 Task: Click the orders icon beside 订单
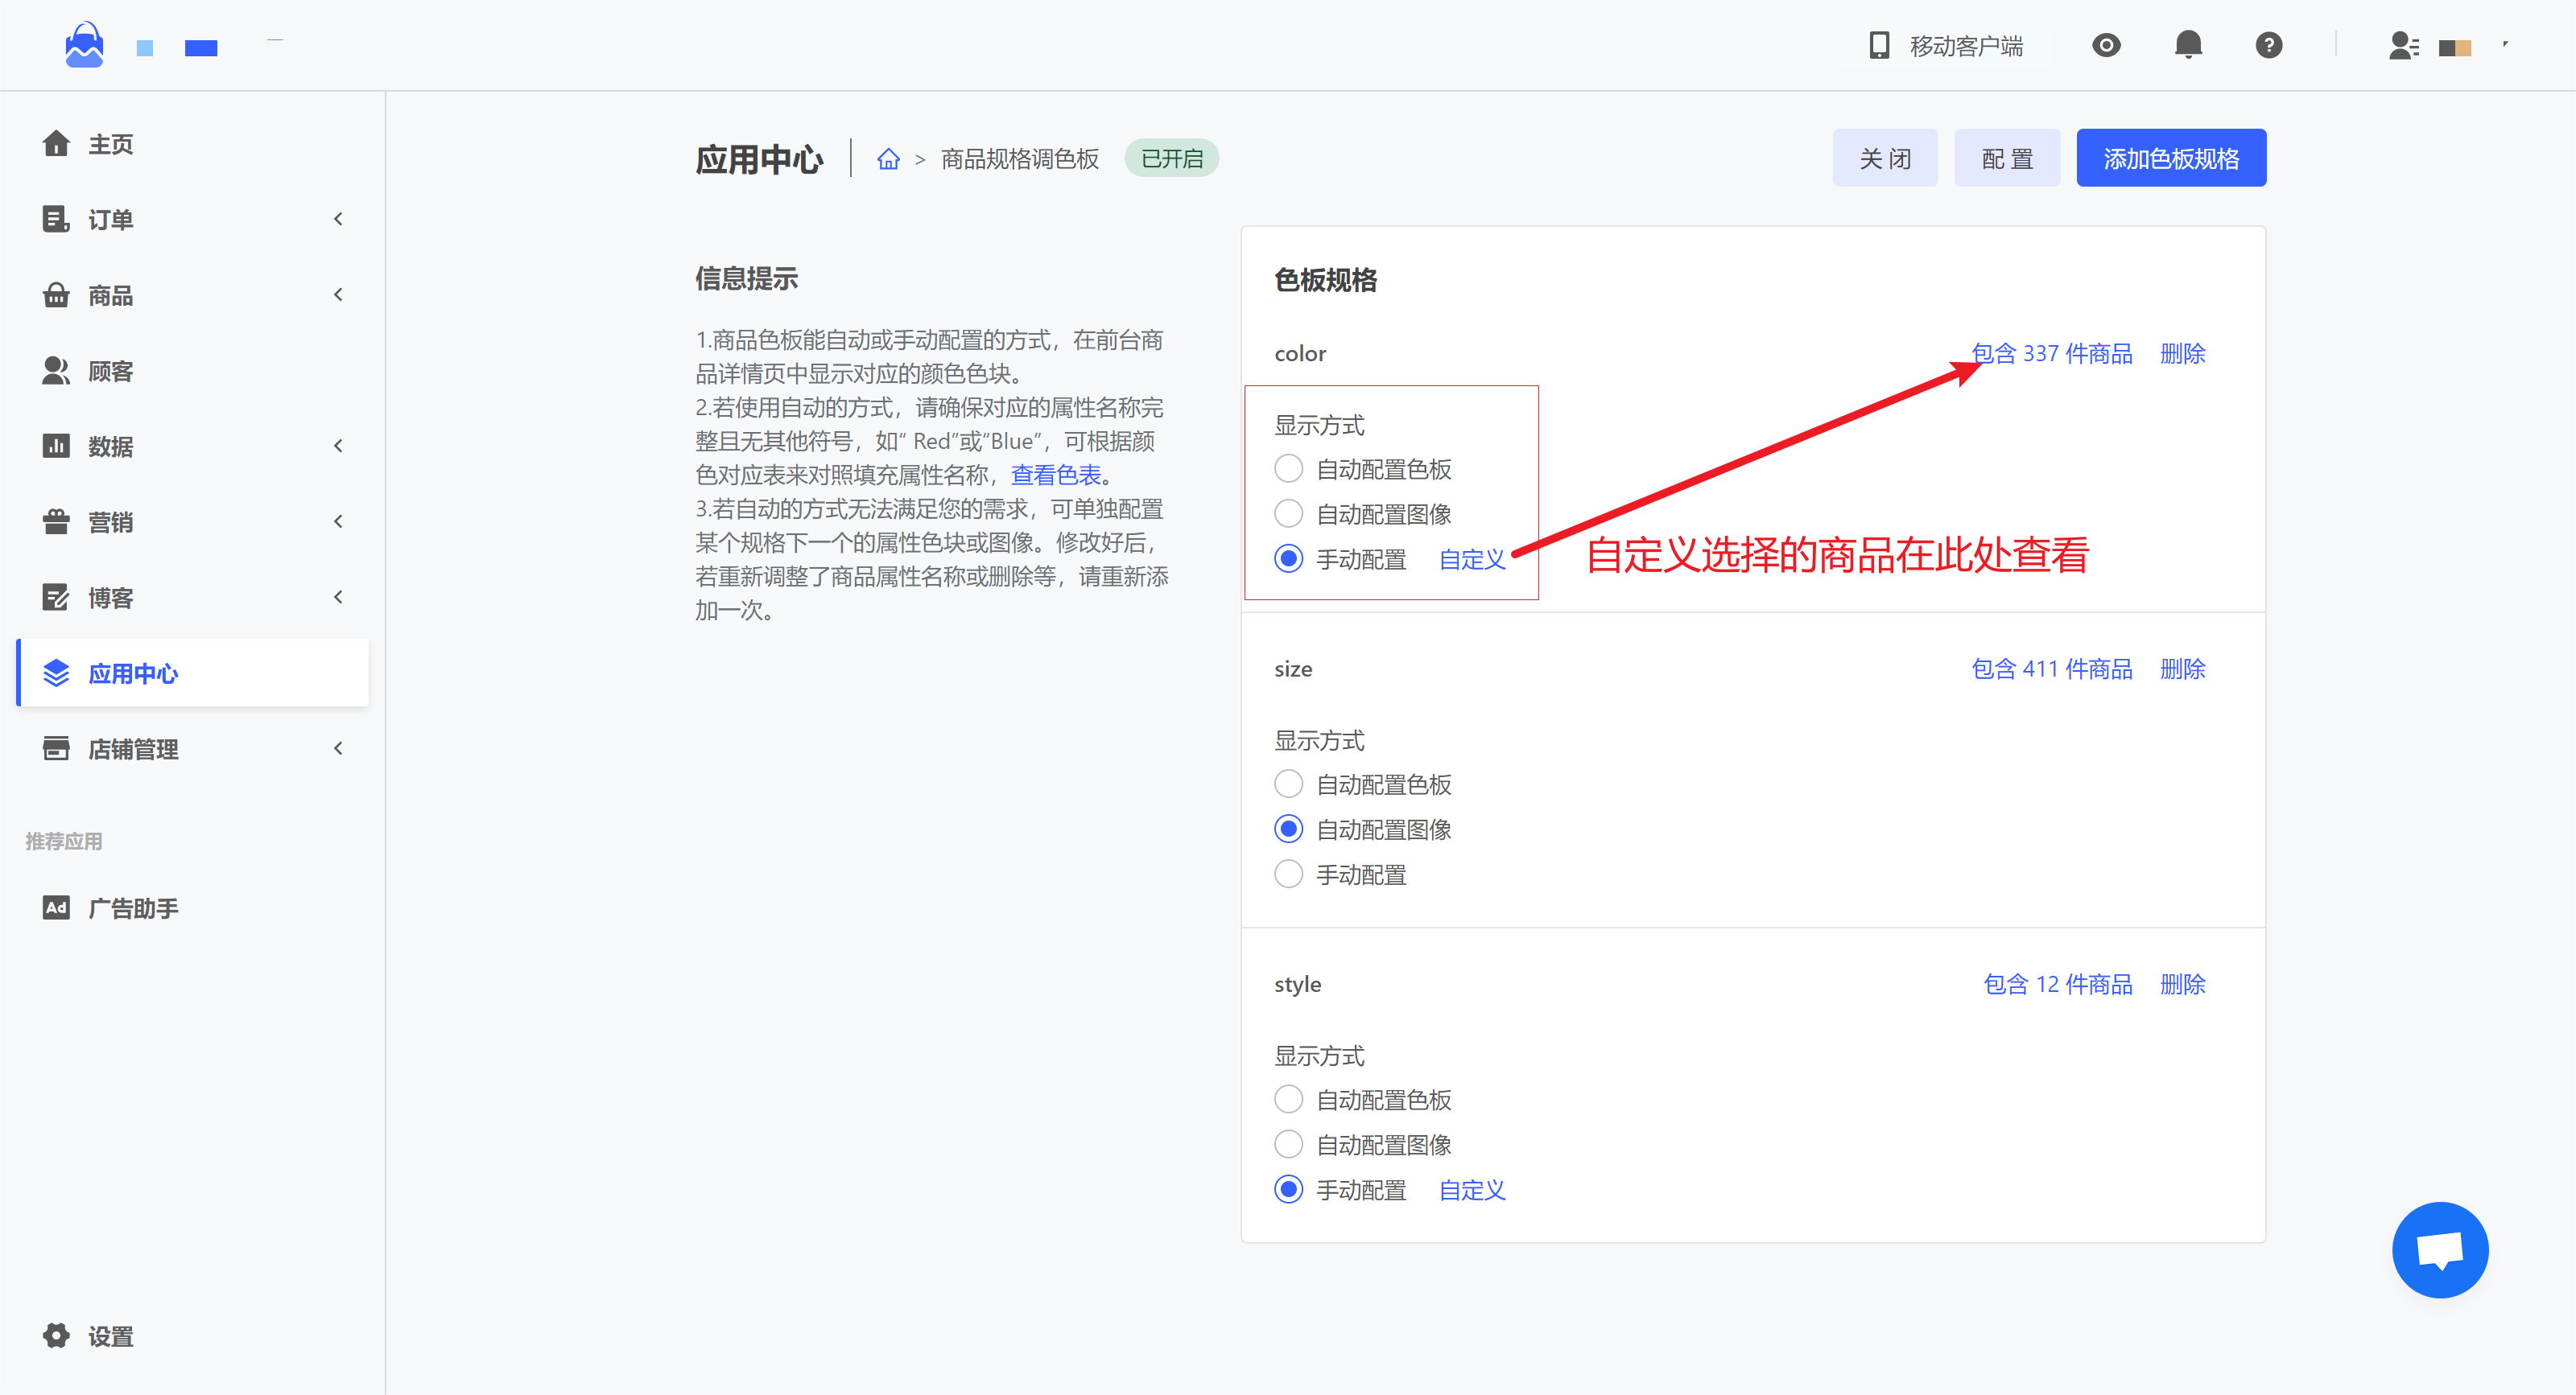56,219
